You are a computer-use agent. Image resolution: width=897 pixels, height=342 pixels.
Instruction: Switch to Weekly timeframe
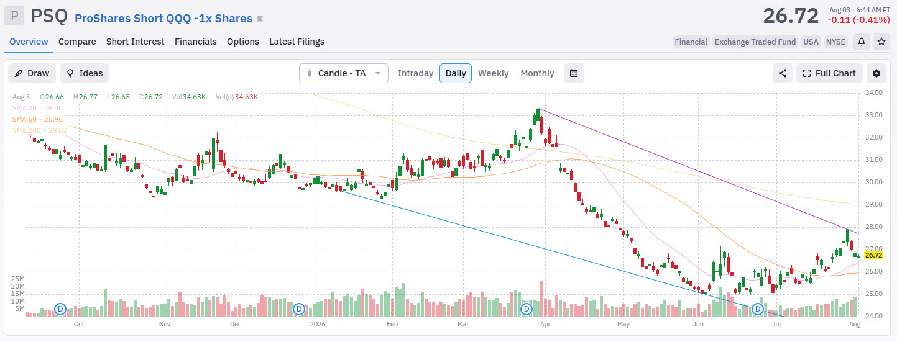point(493,73)
